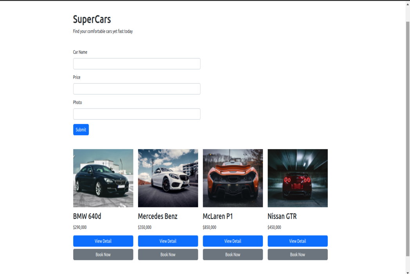Click the 'Price' label
Viewport: 410px width, 274px height.
pyautogui.click(x=77, y=77)
